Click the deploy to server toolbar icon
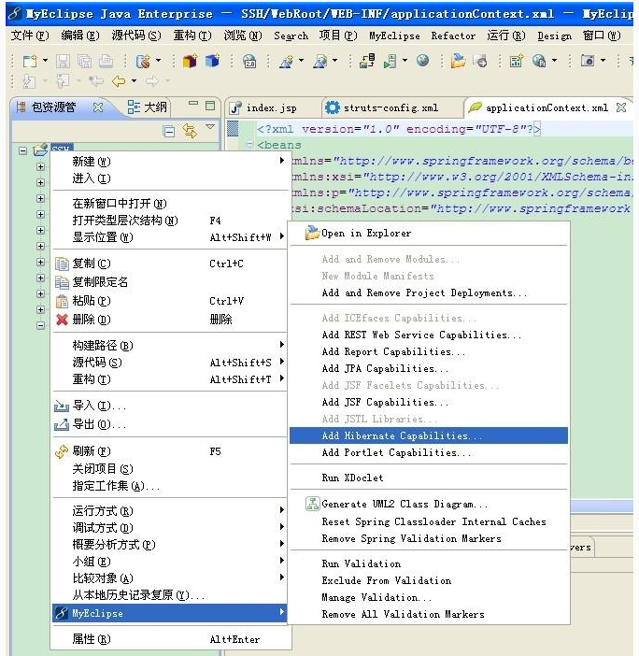639x656 pixels. 367,62
